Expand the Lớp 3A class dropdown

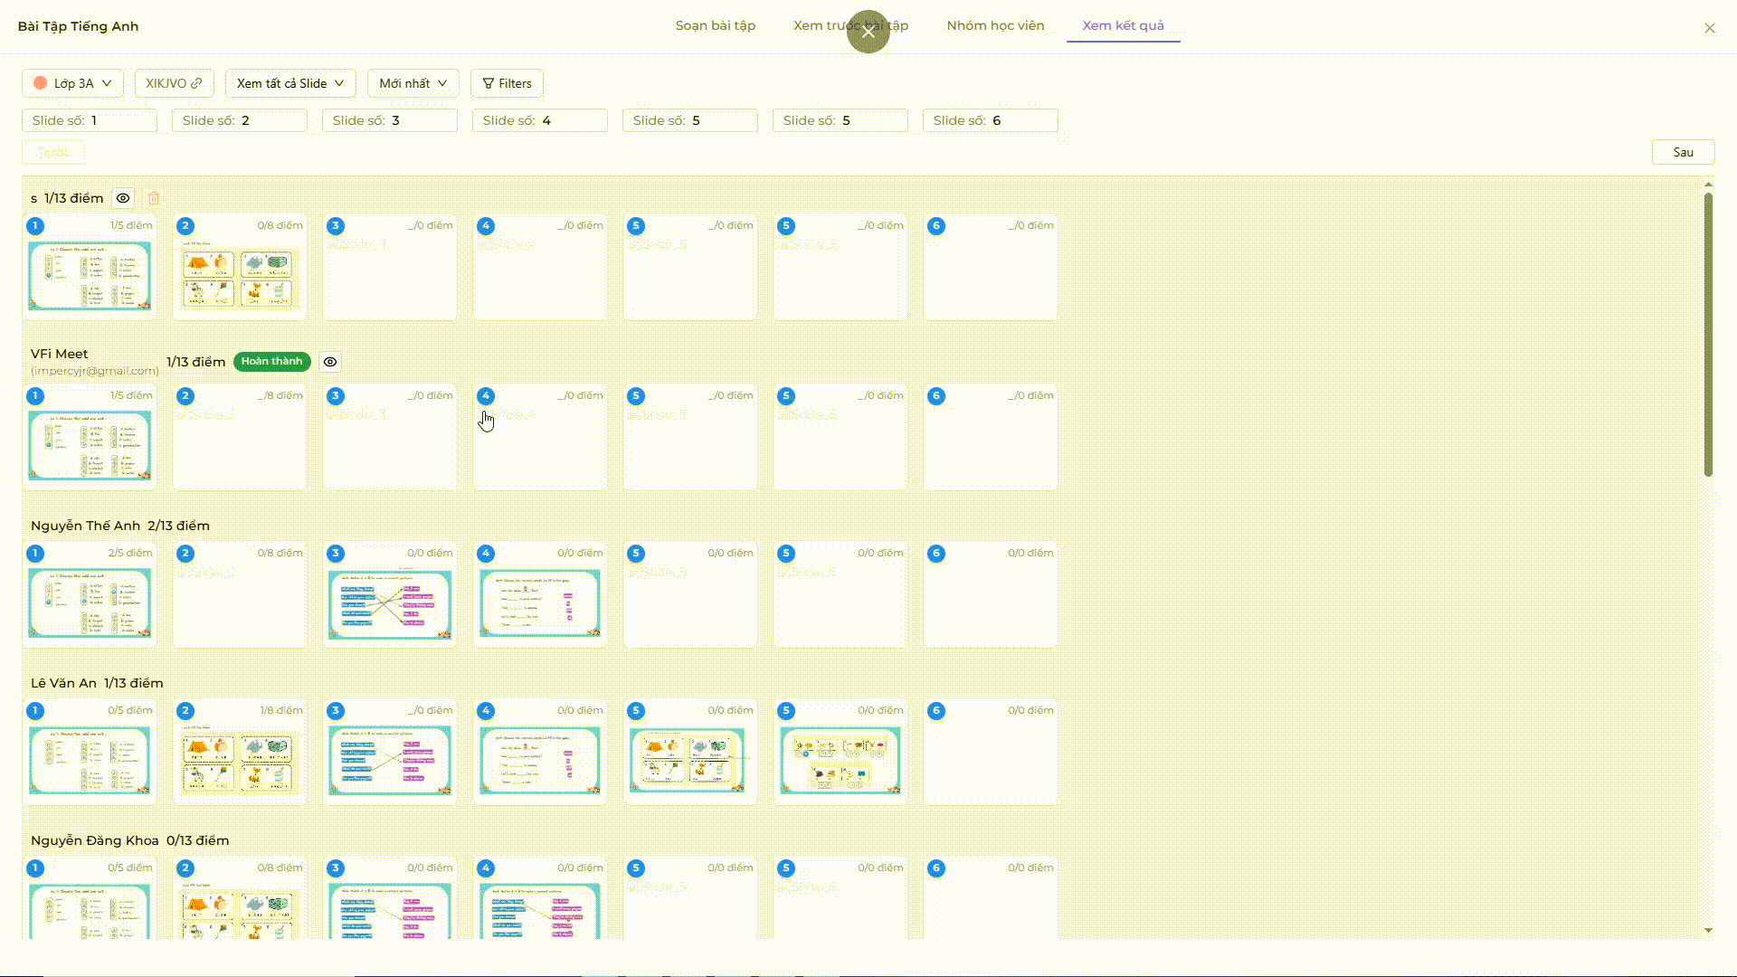[73, 83]
